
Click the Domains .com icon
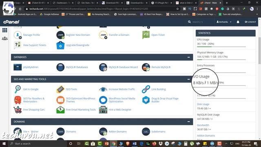click(x=60, y=131)
